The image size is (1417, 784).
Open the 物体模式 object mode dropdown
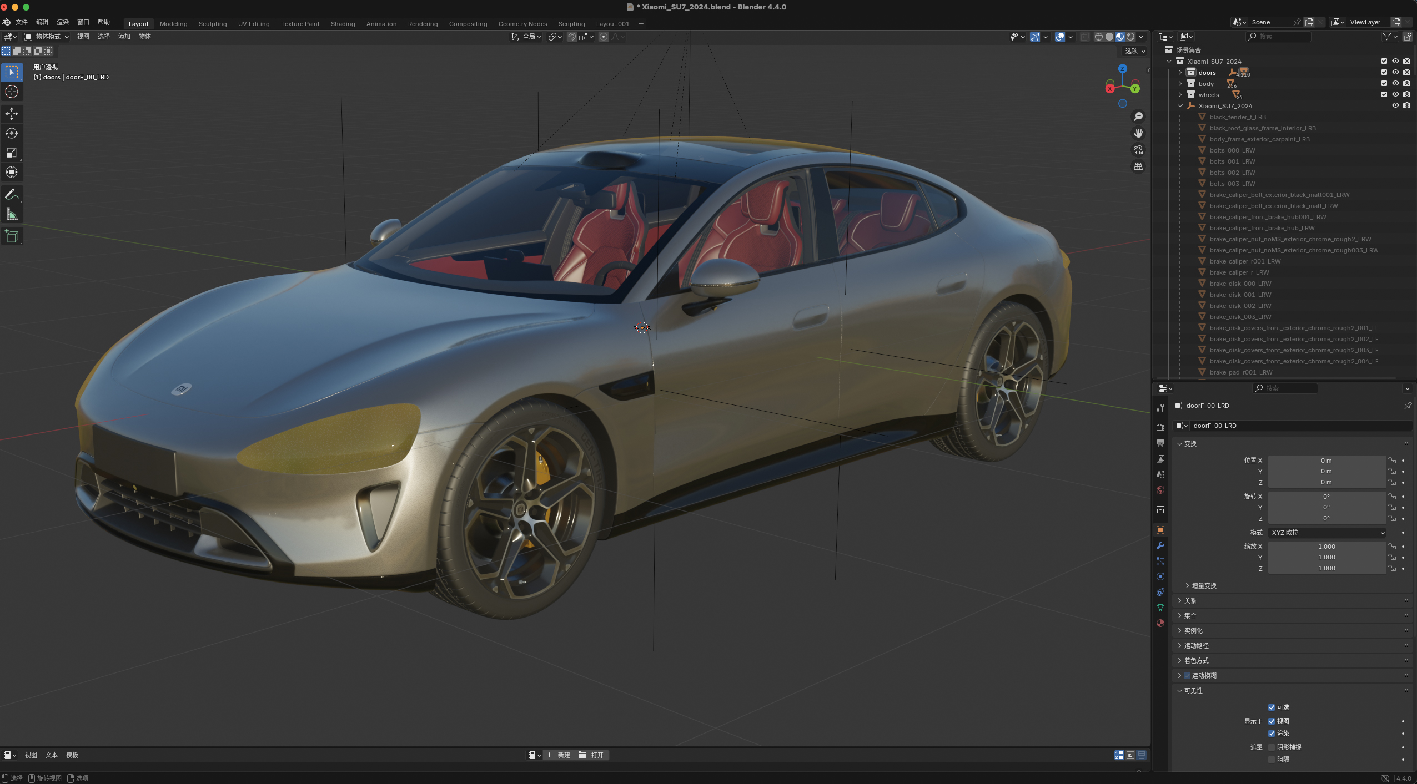click(47, 37)
